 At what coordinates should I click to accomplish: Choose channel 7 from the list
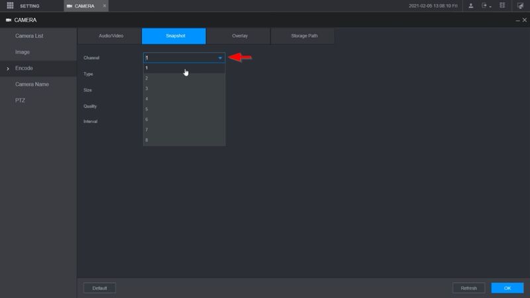pyautogui.click(x=184, y=130)
